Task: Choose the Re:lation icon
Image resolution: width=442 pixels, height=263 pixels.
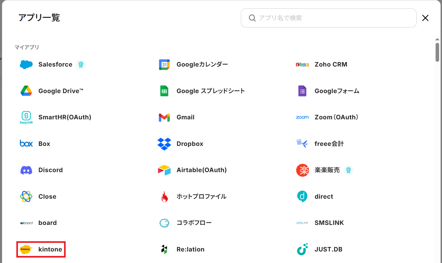Action: tap(164, 249)
